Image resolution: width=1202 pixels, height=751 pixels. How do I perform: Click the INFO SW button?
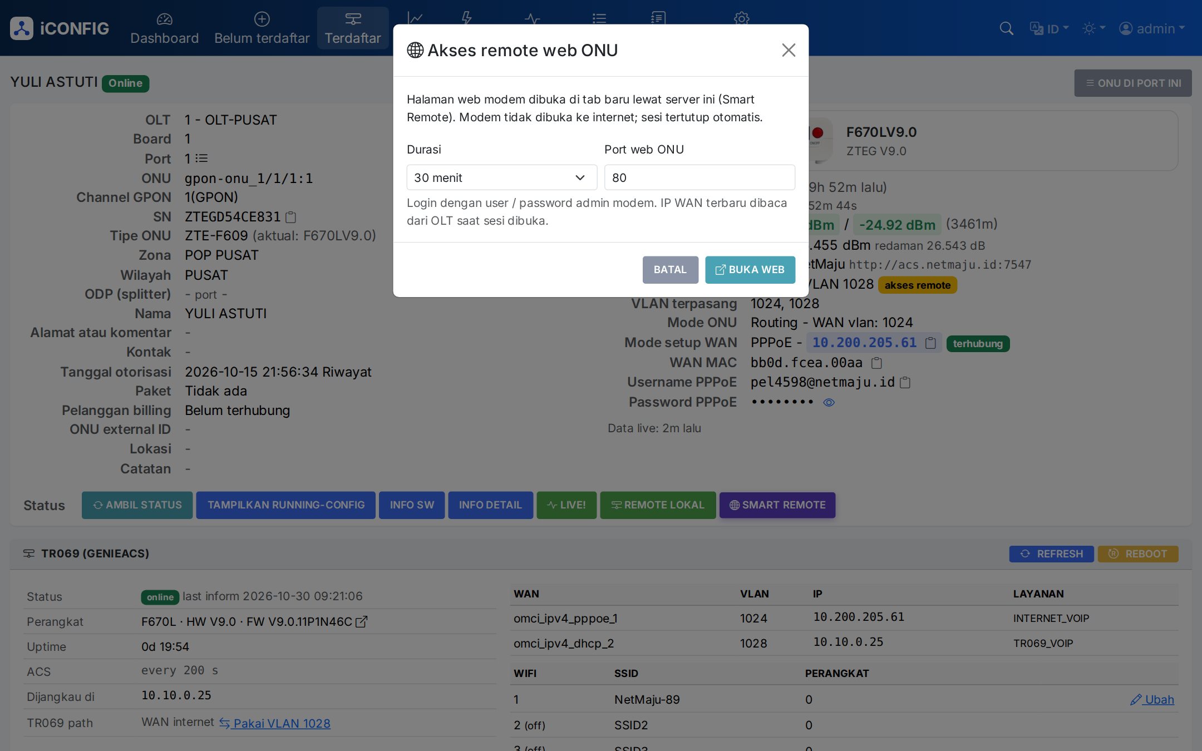pyautogui.click(x=412, y=505)
